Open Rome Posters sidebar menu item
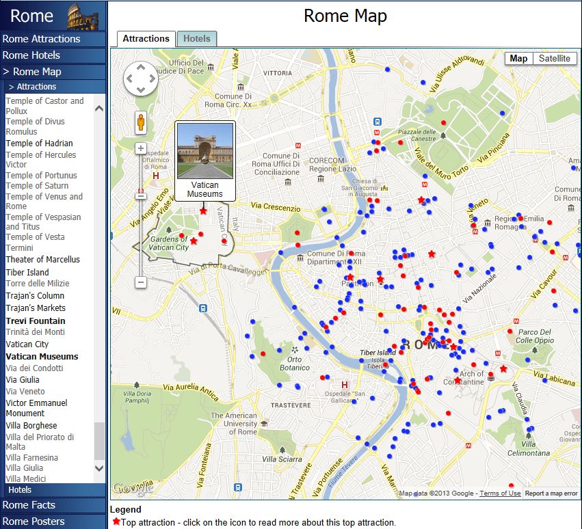 point(53,521)
